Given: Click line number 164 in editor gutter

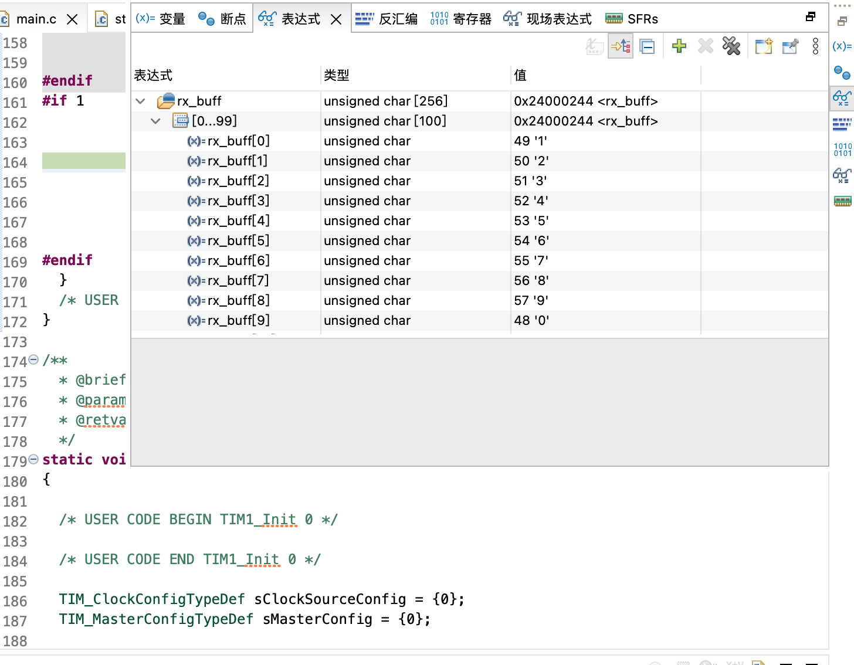Looking at the screenshot, I should pyautogui.click(x=15, y=162).
